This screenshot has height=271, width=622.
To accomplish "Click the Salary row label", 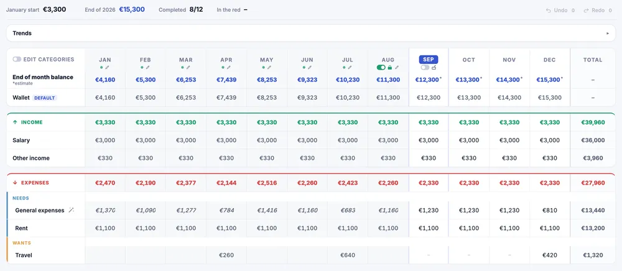I will [21, 140].
